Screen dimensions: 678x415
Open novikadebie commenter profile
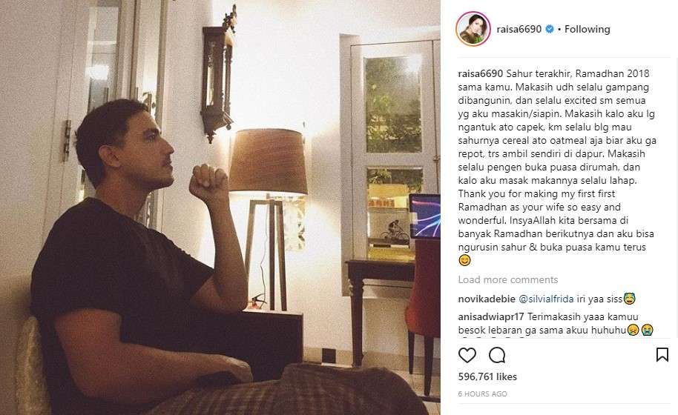(x=487, y=299)
